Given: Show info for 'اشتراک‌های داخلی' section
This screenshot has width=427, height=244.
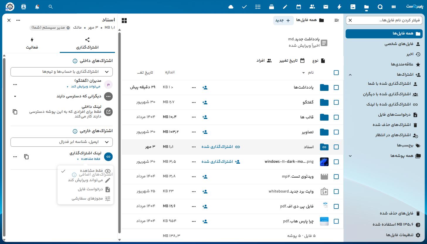Looking at the screenshot, I should pos(75,61).
